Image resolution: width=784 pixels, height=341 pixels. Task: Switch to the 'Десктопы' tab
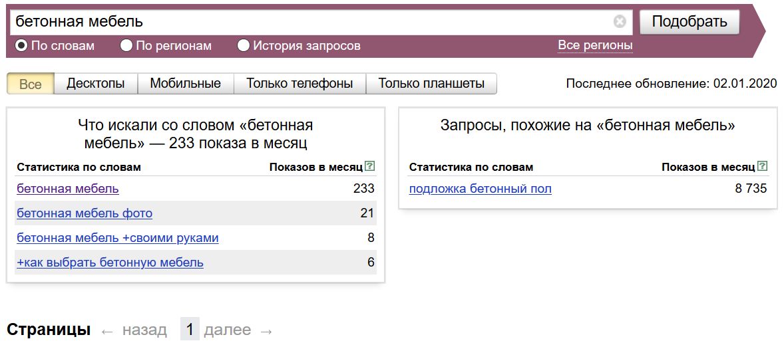point(96,84)
